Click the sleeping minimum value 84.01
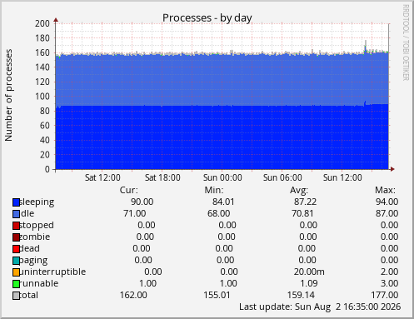Viewport: 414px width, 319px height. tap(223, 202)
